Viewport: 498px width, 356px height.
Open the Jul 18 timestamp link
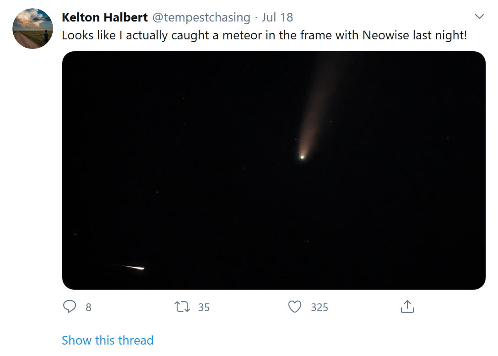[277, 18]
